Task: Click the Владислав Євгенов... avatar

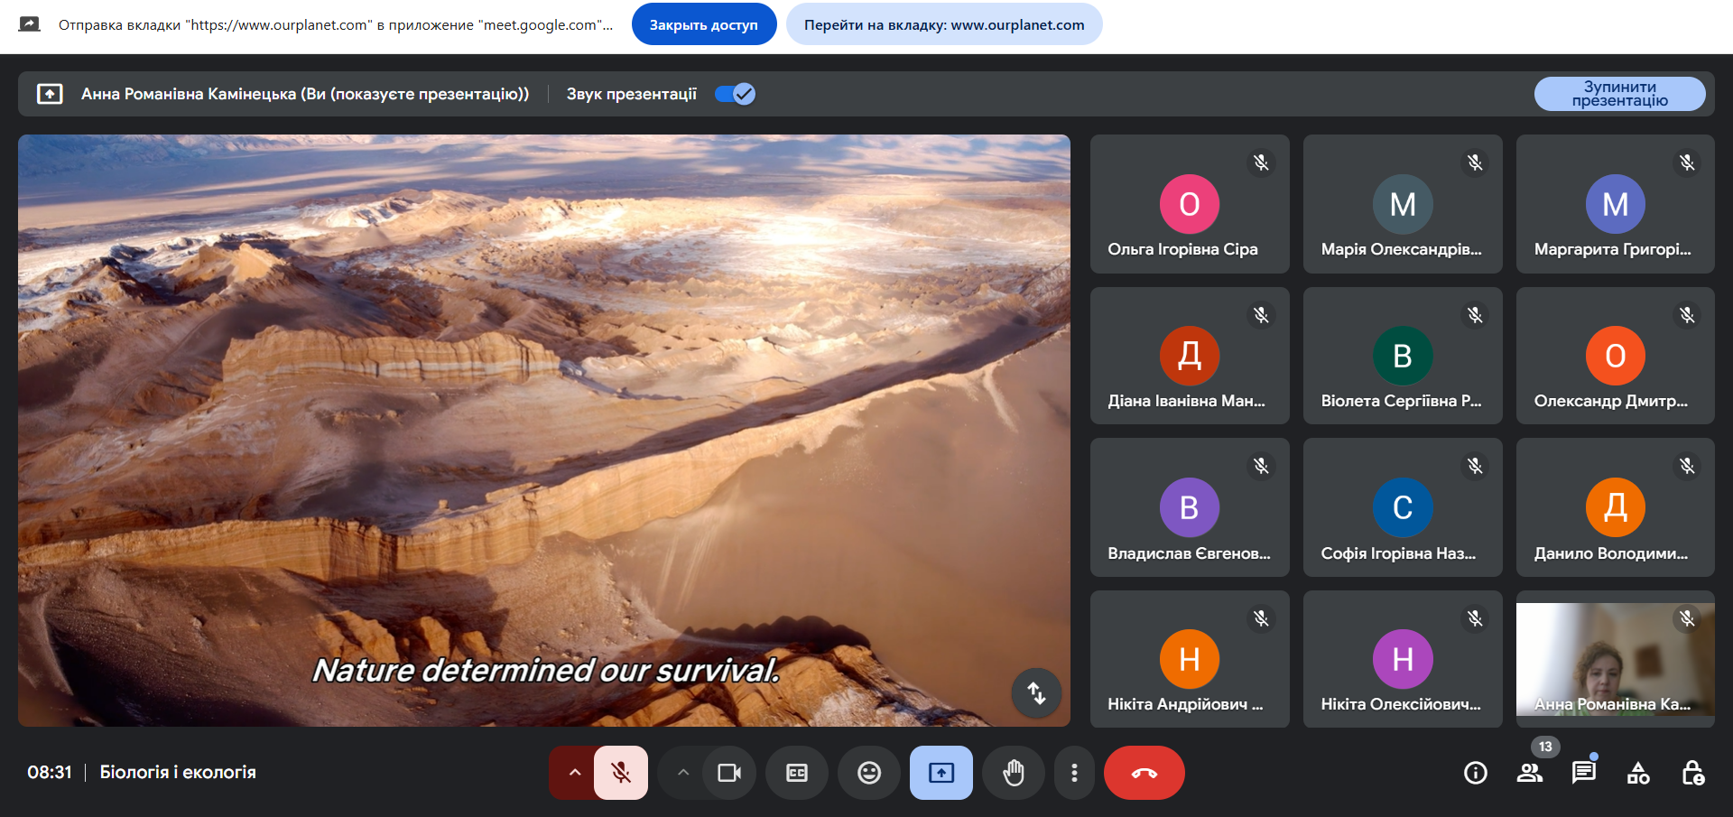Action: tap(1190, 507)
